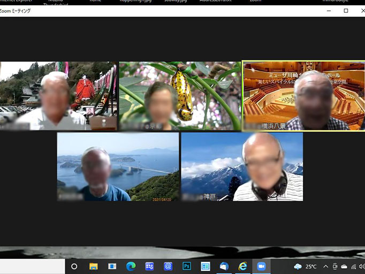Click the Zoom ミーティング window title bar
Screen dimensions: 365x274
(x=161, y=11)
